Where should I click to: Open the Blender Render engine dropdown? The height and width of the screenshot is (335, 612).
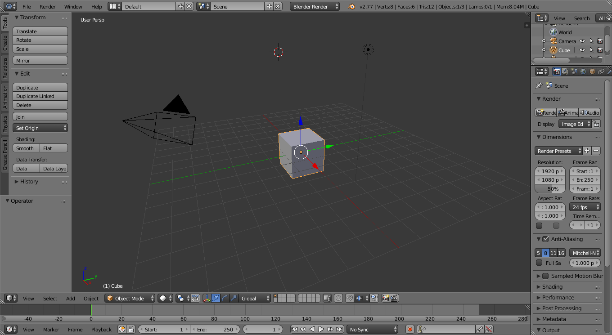315,6
